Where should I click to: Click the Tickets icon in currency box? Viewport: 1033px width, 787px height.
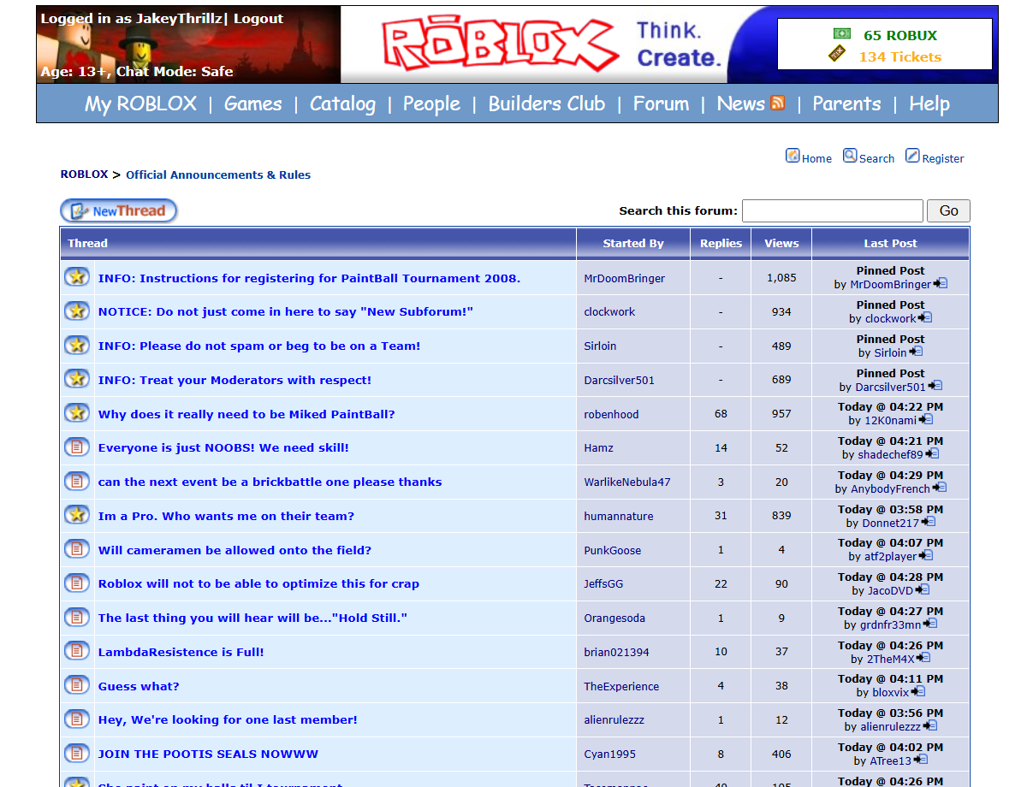(x=838, y=55)
